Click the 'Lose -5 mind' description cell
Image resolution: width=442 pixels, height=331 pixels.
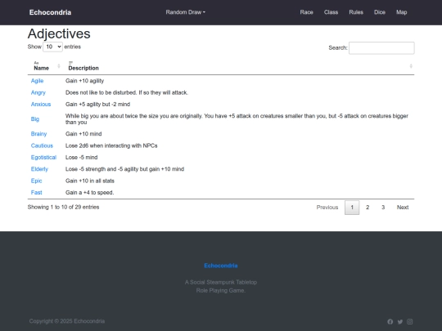click(x=82, y=158)
